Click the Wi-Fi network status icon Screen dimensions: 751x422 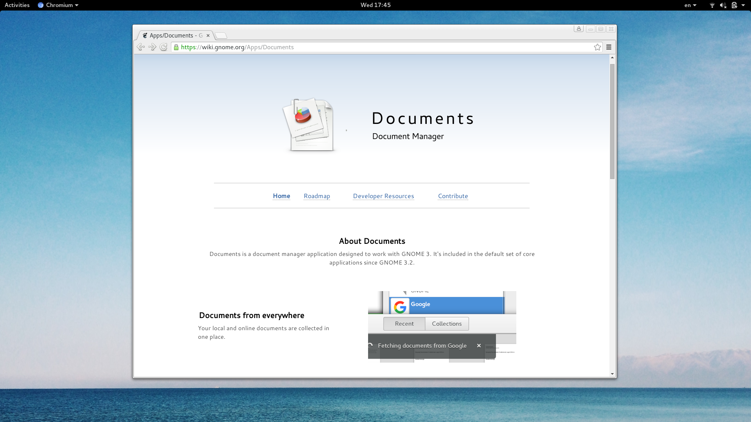(712, 5)
